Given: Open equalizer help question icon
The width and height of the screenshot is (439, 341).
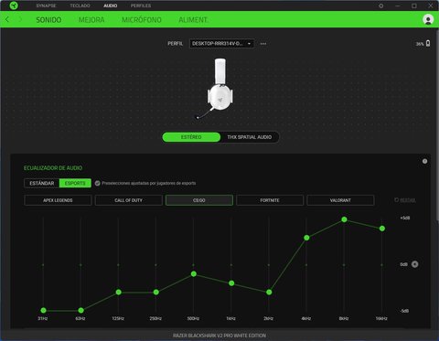Looking at the screenshot, I should [x=424, y=161].
